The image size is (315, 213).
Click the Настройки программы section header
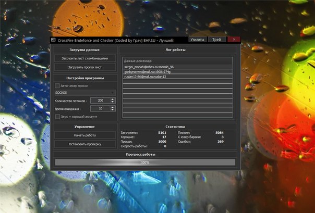click(x=85, y=78)
